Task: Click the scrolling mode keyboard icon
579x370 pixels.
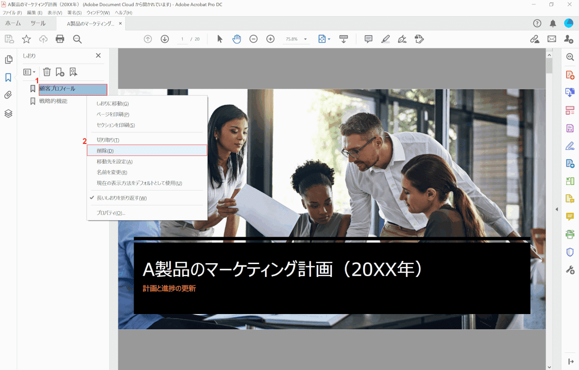Action: pos(344,39)
